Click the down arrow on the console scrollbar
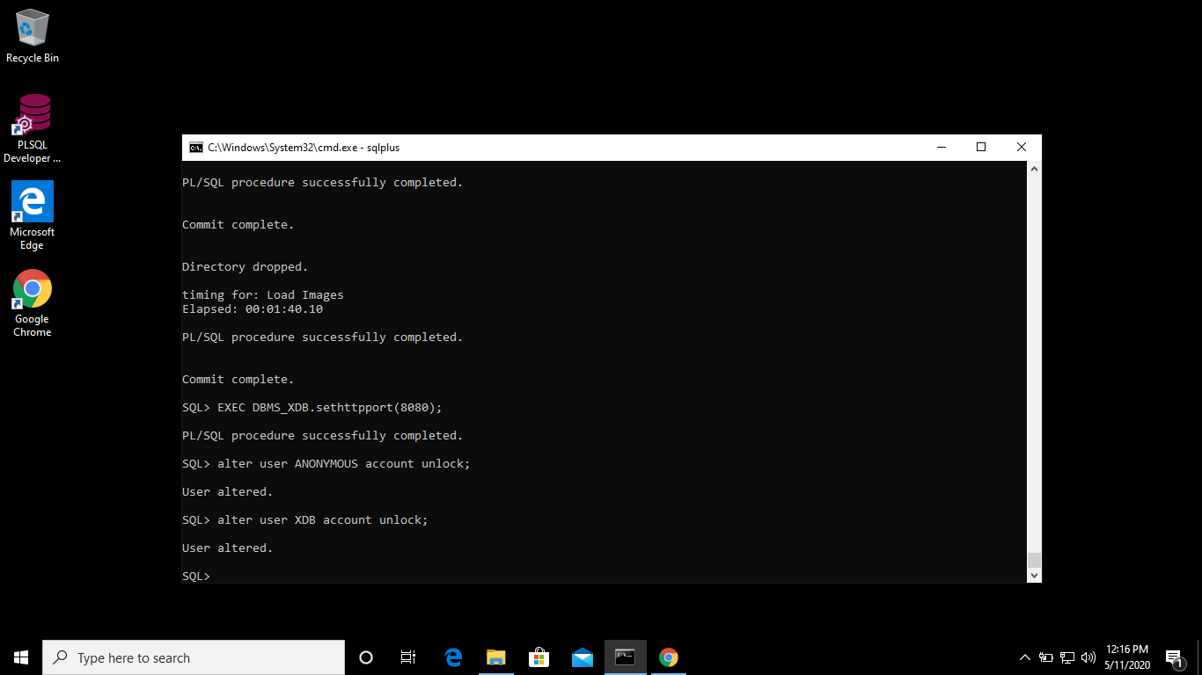1202x675 pixels. (1034, 576)
